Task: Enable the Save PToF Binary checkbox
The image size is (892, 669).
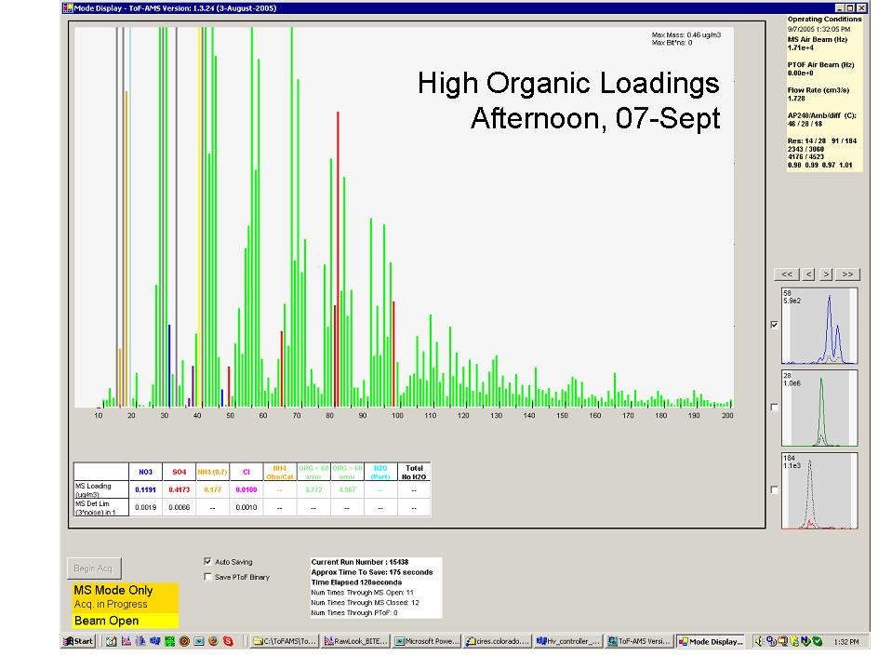Action: (x=207, y=577)
